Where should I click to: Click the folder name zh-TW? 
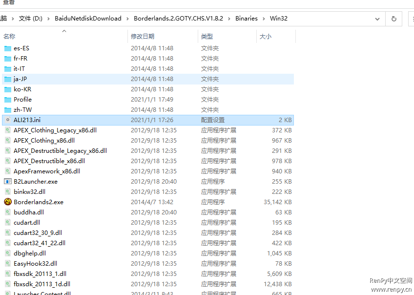pyautogui.click(x=23, y=110)
